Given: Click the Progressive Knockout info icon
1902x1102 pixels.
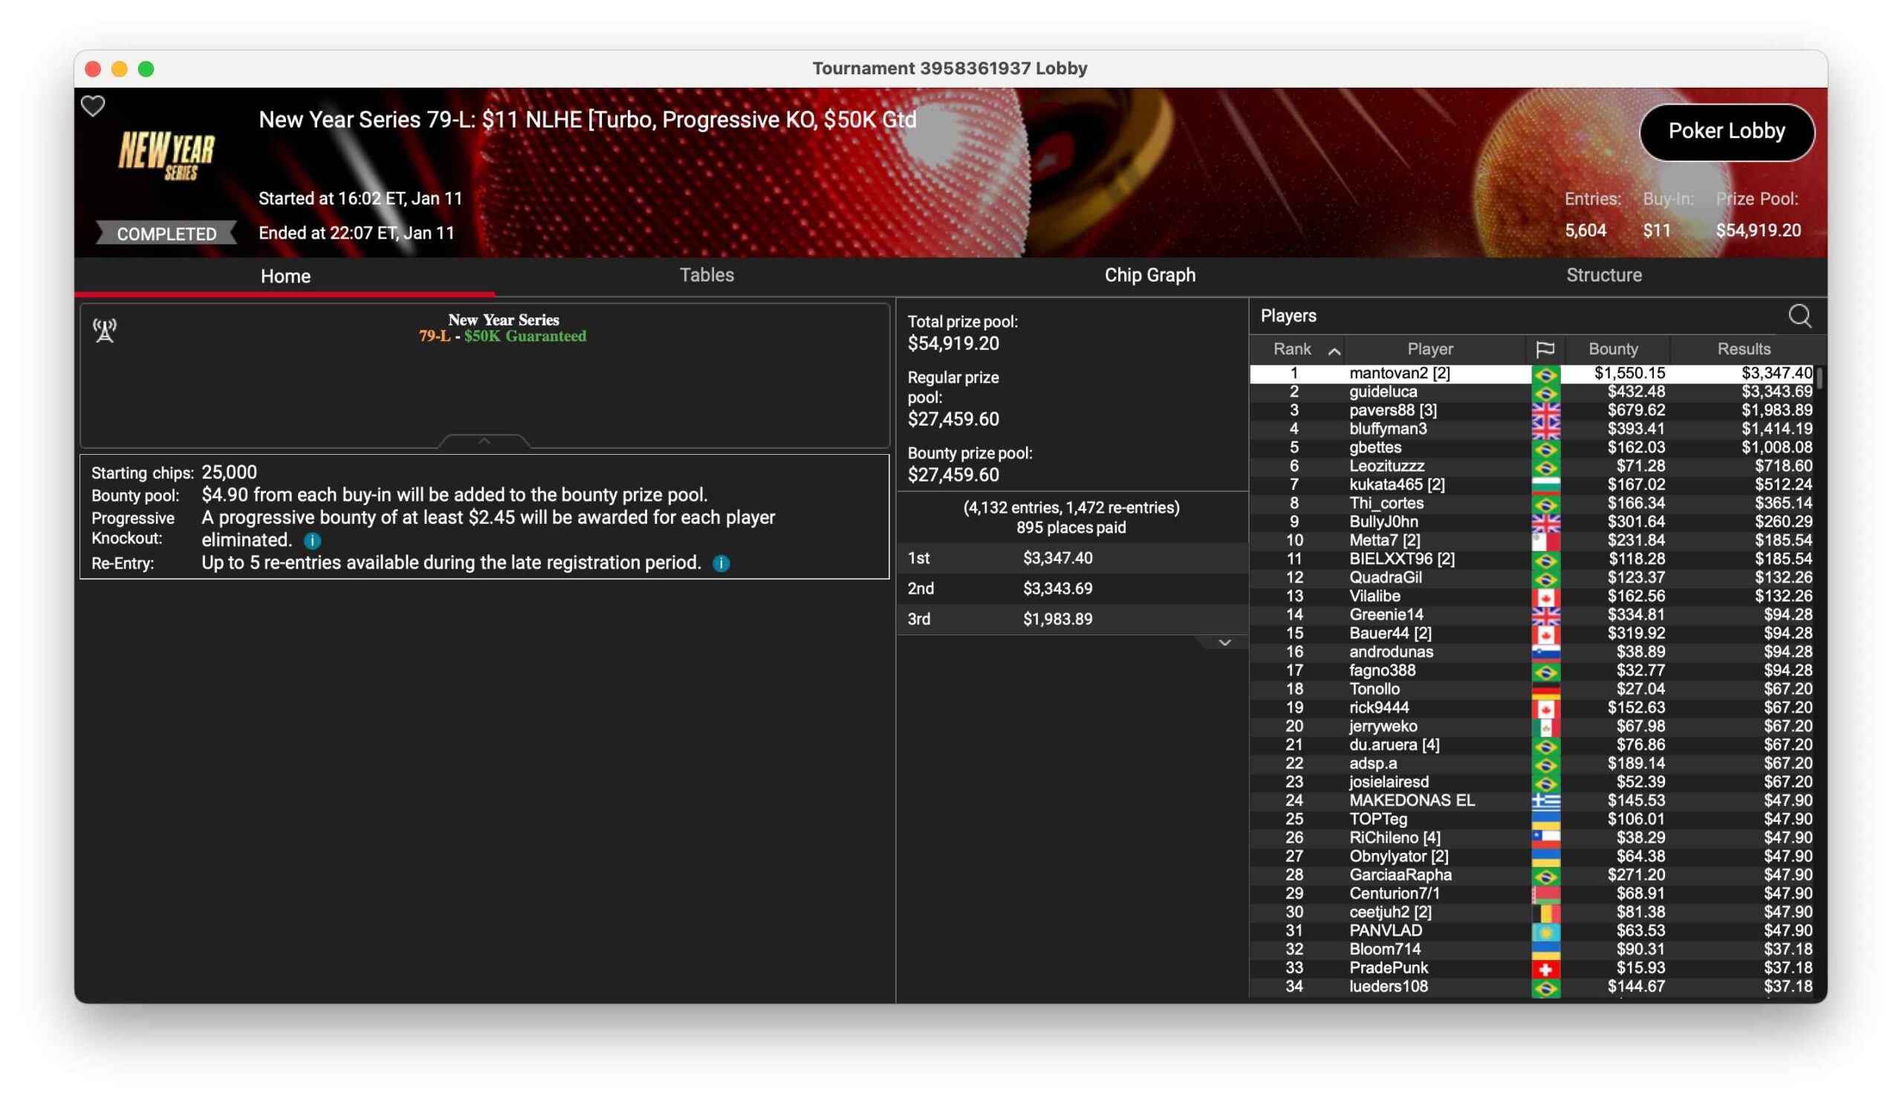Looking at the screenshot, I should [x=313, y=540].
